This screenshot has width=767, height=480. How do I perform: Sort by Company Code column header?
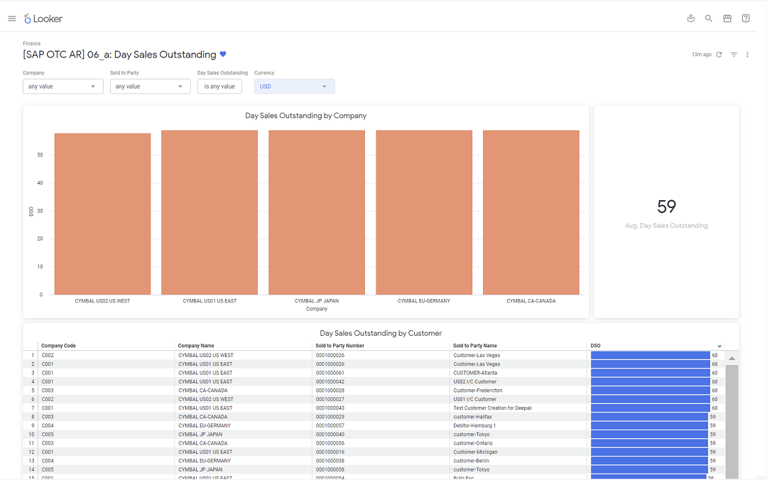(58, 345)
